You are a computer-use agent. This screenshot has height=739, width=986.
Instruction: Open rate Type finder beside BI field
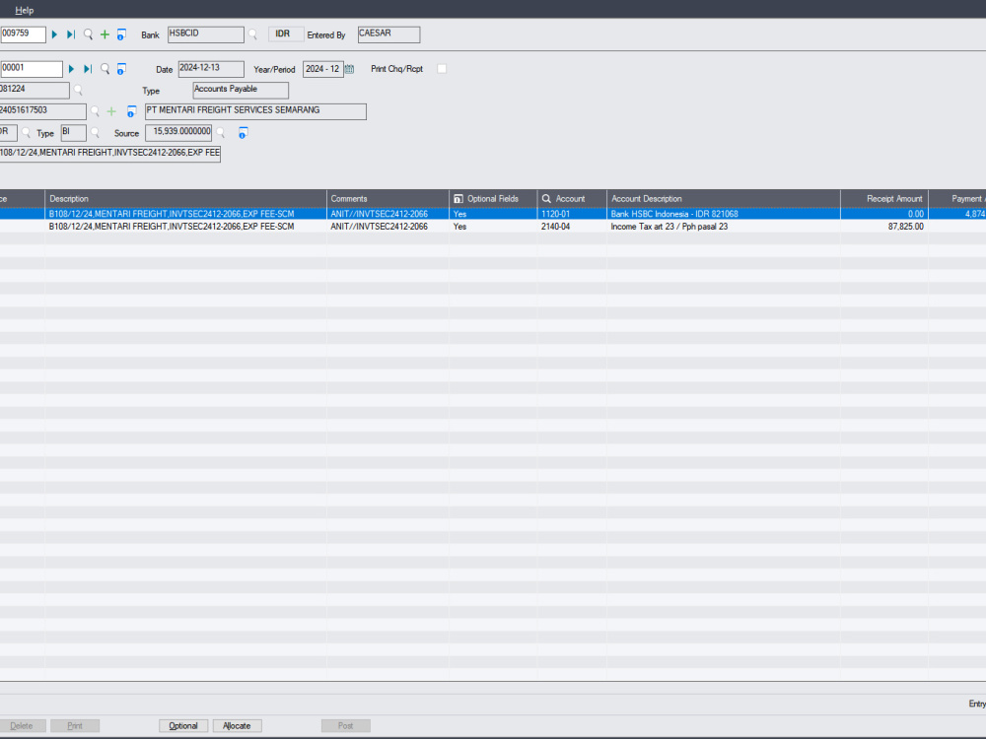point(95,133)
